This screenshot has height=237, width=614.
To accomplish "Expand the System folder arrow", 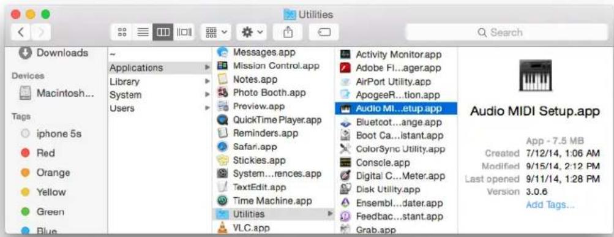I will [207, 95].
